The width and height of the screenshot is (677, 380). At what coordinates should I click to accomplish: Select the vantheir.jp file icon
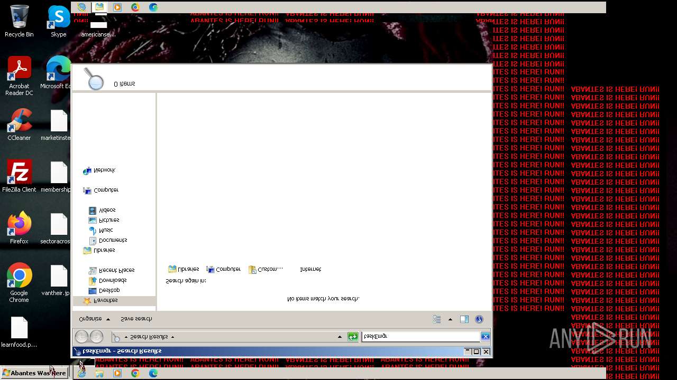57,280
